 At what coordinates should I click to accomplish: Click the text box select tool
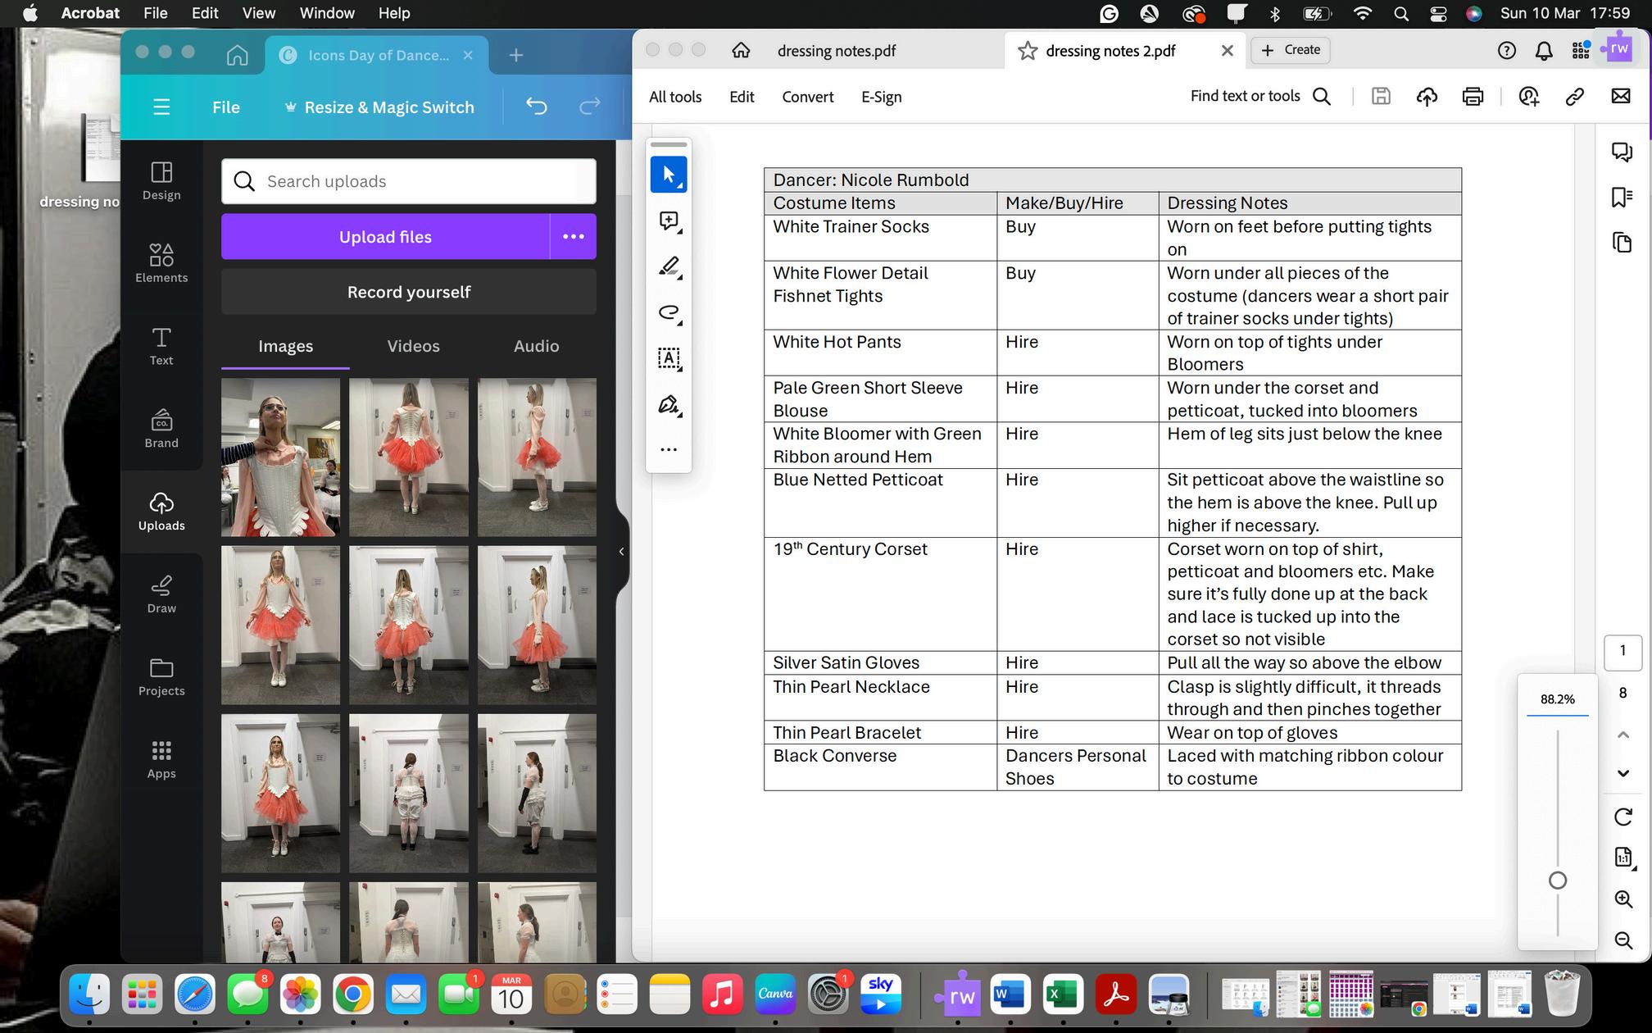[x=668, y=358]
